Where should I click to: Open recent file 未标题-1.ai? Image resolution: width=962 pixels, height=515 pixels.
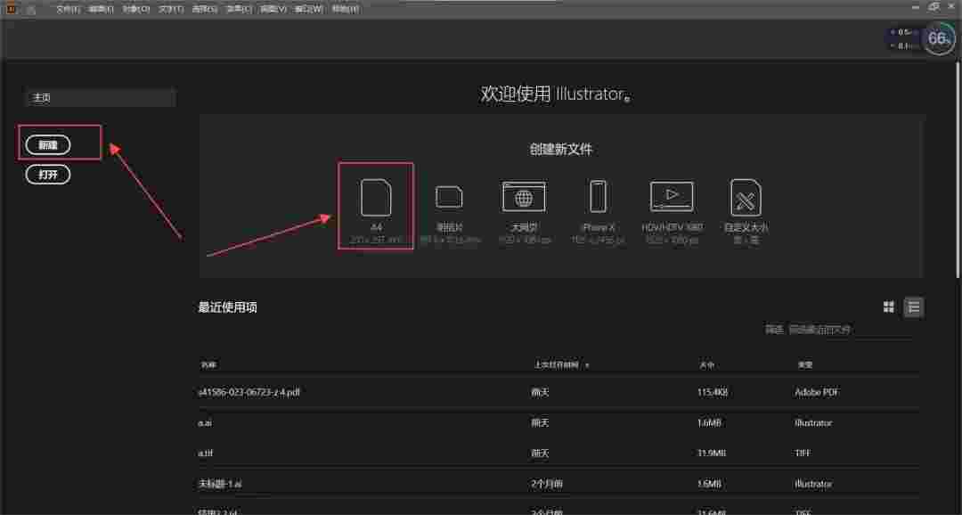click(220, 484)
